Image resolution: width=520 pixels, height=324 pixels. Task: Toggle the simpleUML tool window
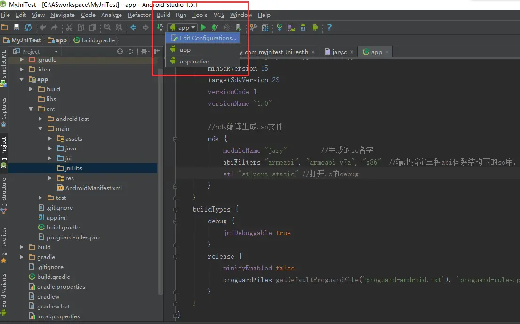4,68
